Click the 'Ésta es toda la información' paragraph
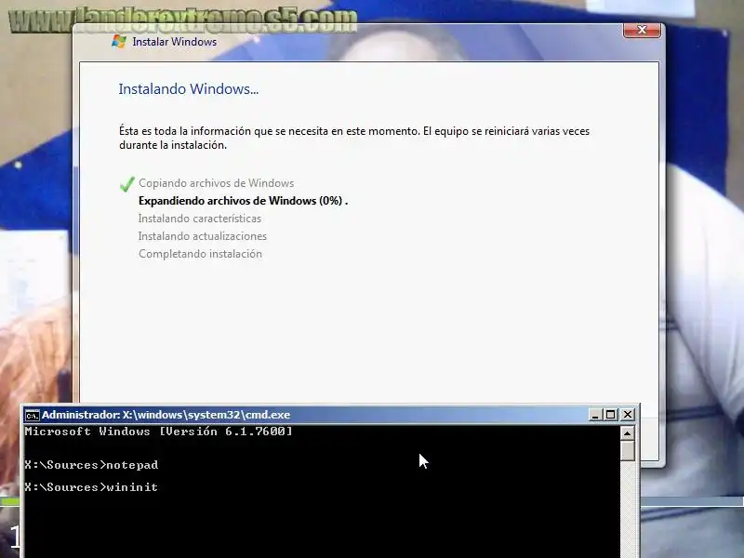This screenshot has width=744, height=558. [x=354, y=138]
